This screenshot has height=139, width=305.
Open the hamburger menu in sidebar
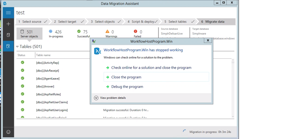pyautogui.click(x=8, y=13)
